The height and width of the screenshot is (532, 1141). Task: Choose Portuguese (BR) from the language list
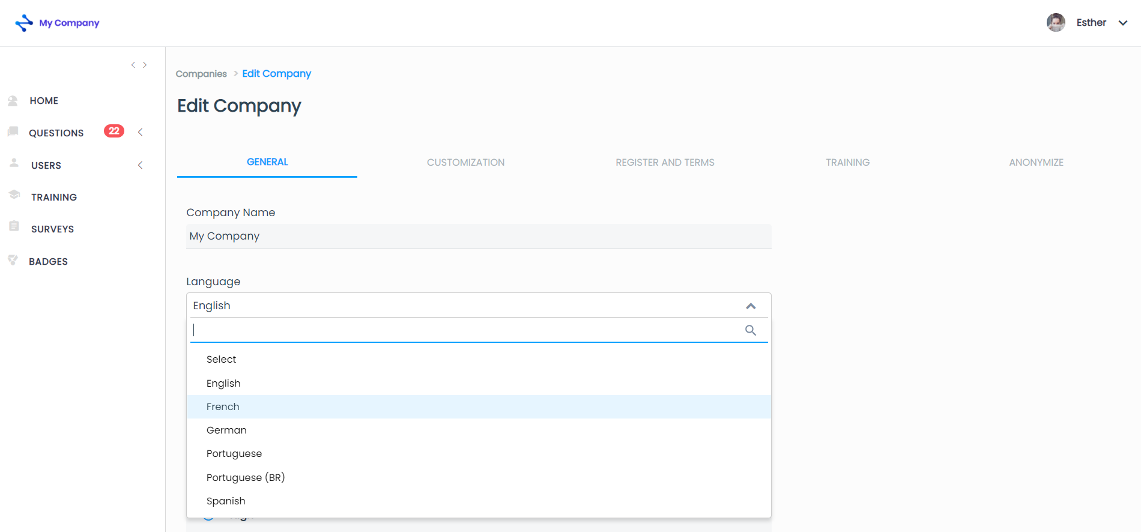coord(479,477)
